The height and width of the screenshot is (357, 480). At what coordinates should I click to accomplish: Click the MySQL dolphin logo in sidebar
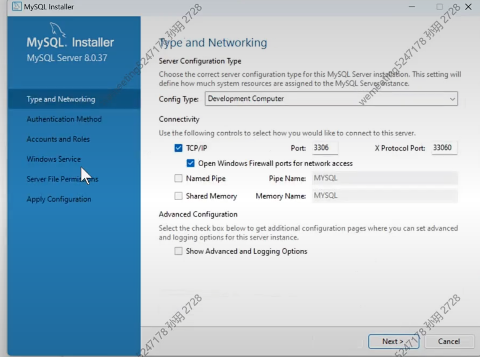point(58,29)
